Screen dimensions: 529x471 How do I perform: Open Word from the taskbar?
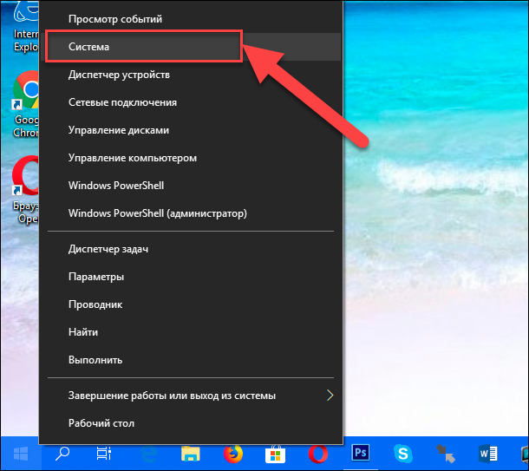point(488,454)
